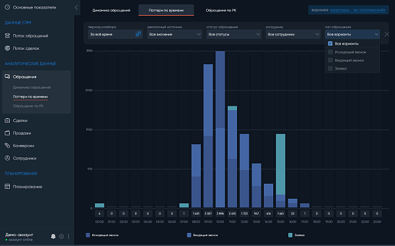395x246 pixels.
Task: Open the three-dot account menu
Action: (x=68, y=236)
